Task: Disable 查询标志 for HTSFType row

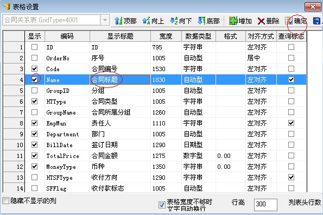Action: point(291,178)
